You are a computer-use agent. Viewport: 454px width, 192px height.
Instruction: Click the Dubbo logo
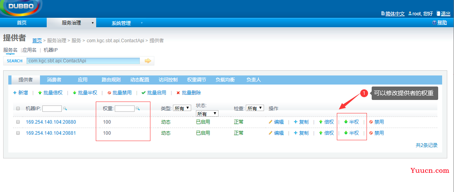(x=21, y=7)
